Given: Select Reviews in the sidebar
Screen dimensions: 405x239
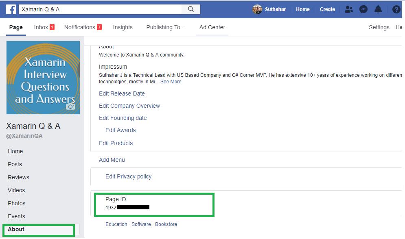Looking at the screenshot, I should coord(18,177).
